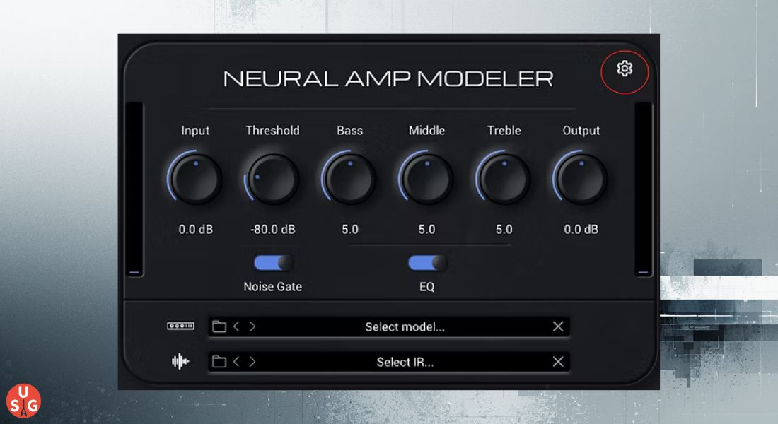Click the Output knob

[x=581, y=179]
